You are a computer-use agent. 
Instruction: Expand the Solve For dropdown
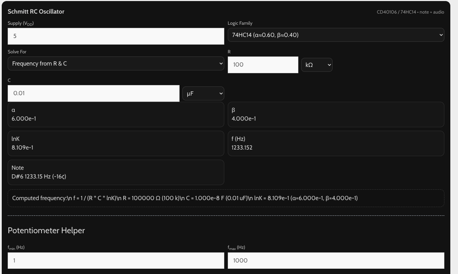(x=116, y=64)
